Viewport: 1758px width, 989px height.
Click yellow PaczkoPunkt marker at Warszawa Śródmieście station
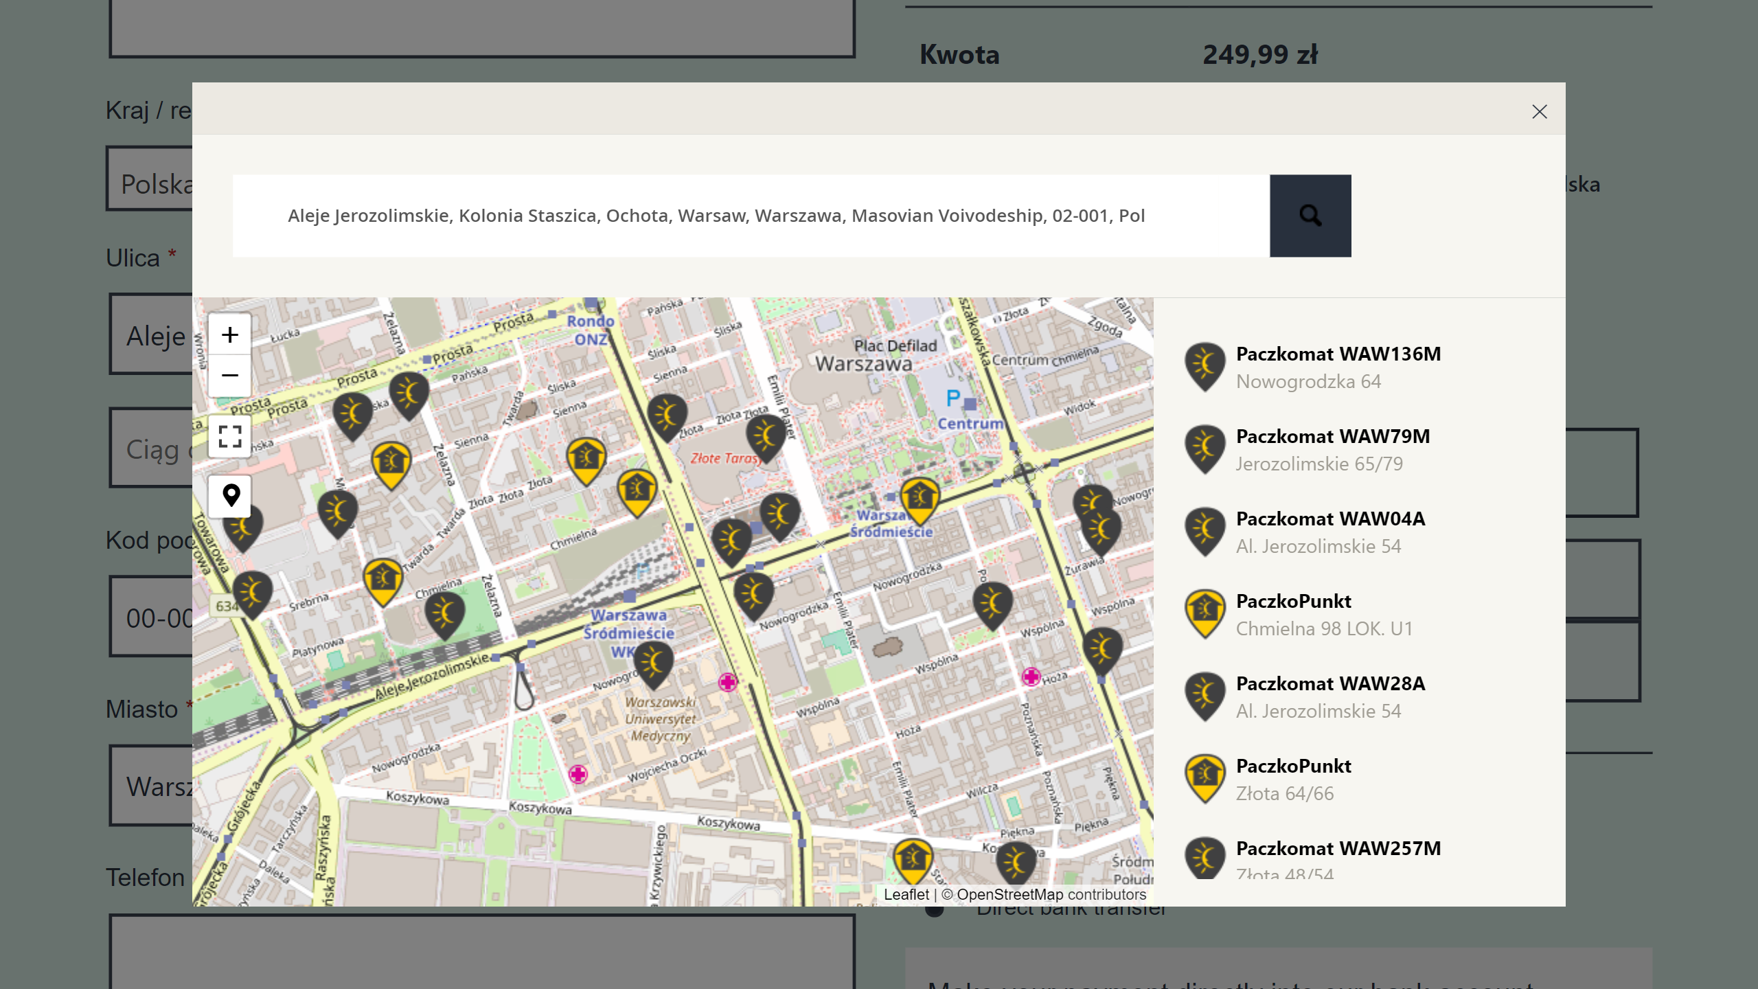pyautogui.click(x=920, y=501)
